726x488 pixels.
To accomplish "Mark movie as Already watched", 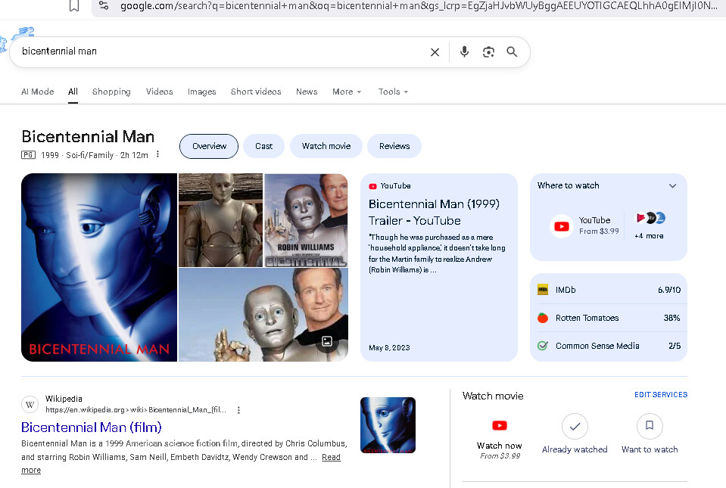I will (x=575, y=427).
